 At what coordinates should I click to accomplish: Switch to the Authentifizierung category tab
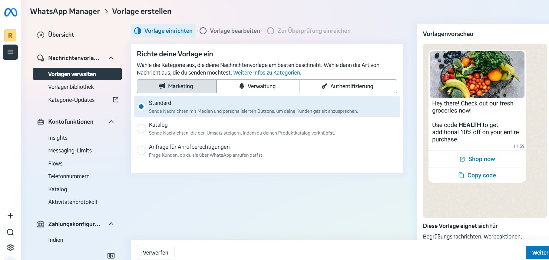pos(348,86)
